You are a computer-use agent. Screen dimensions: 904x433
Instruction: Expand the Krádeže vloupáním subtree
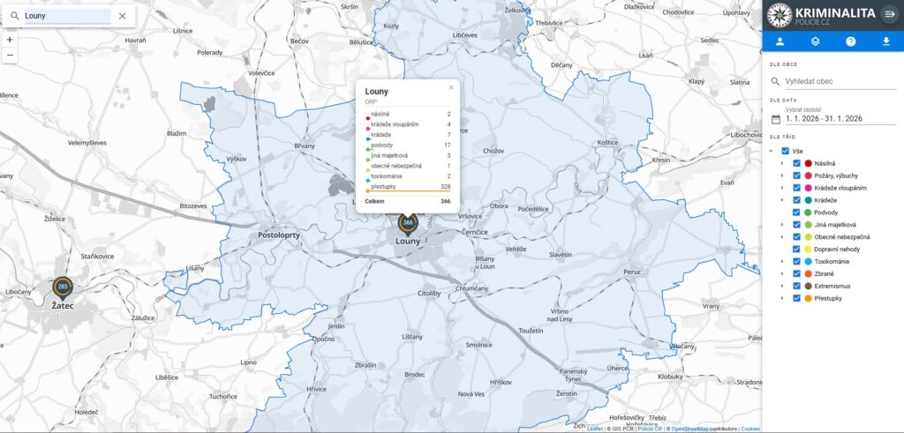pyautogui.click(x=781, y=189)
